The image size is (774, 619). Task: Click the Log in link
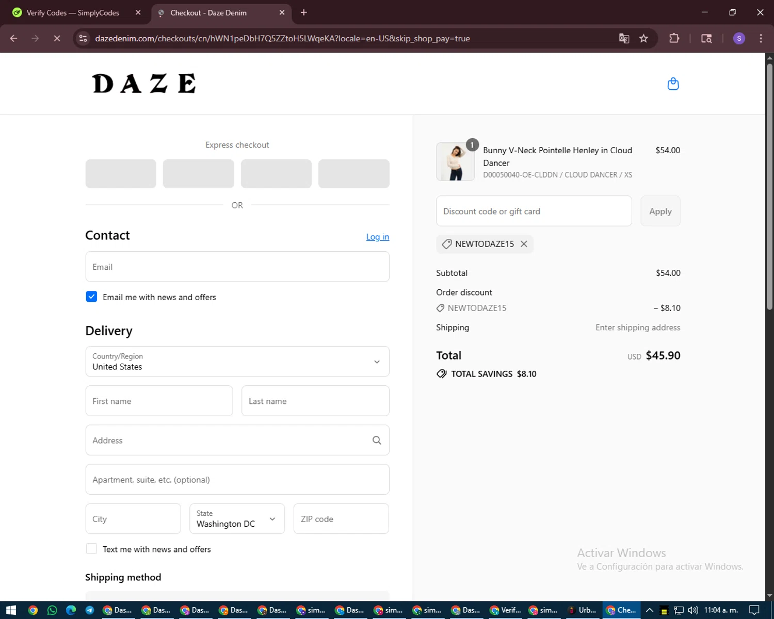pos(378,237)
